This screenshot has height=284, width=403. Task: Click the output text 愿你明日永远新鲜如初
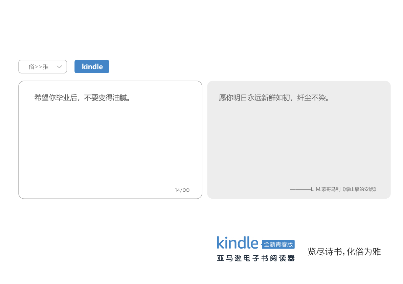click(x=274, y=98)
